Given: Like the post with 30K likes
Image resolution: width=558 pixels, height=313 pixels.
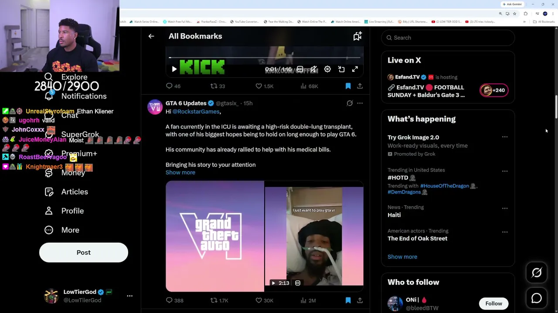Looking at the screenshot, I should [264, 300].
